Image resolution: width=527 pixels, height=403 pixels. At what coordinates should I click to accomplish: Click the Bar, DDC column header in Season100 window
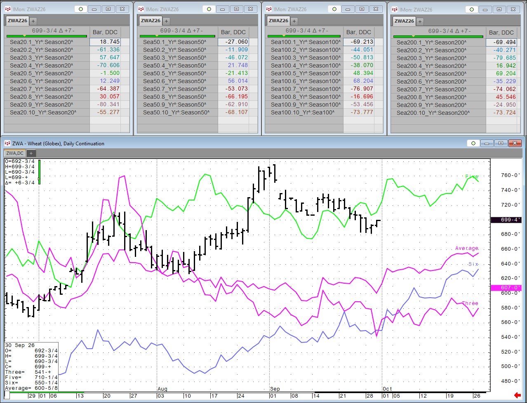(359, 32)
